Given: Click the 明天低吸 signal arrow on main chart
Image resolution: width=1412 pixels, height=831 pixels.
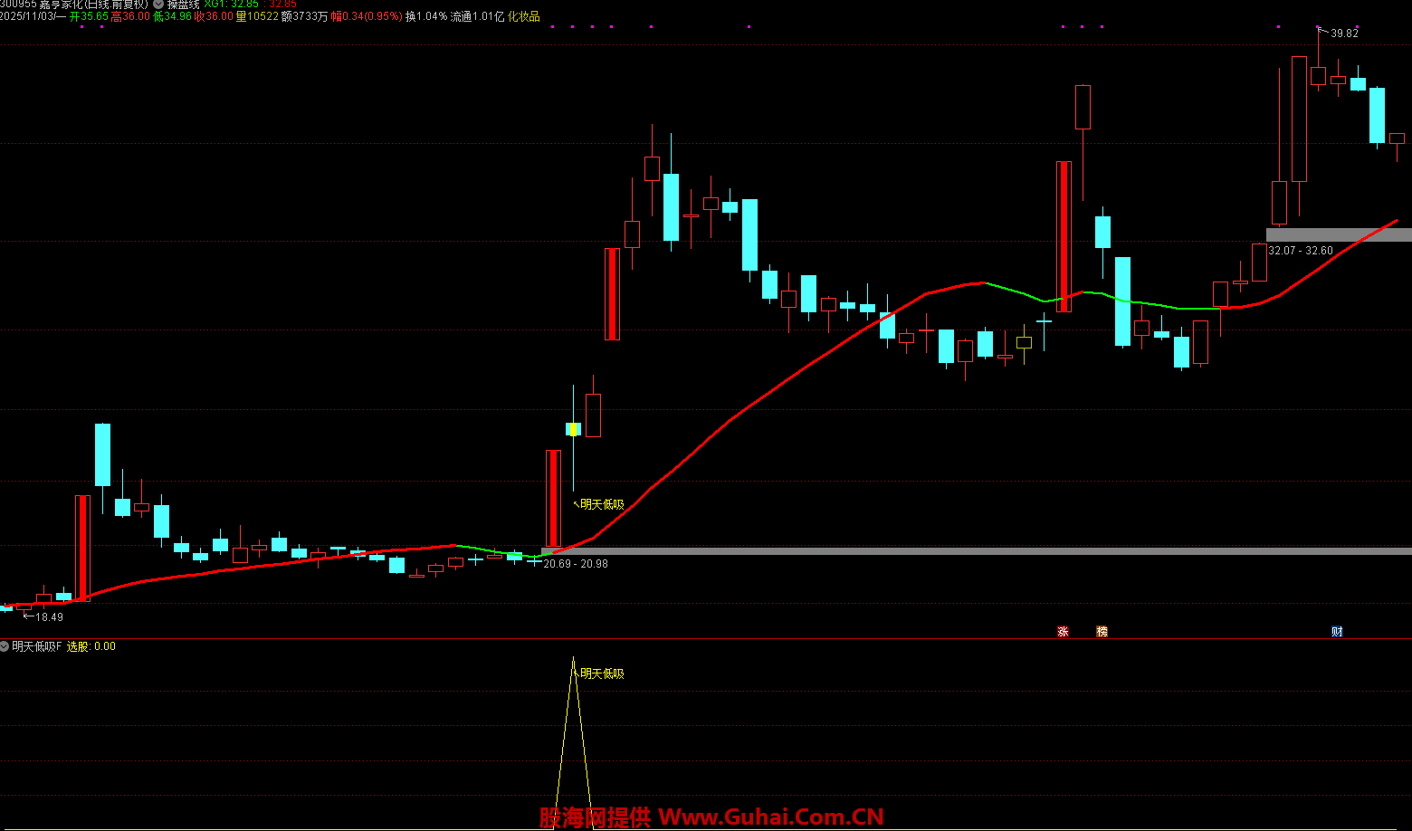Looking at the screenshot, I should point(576,503).
